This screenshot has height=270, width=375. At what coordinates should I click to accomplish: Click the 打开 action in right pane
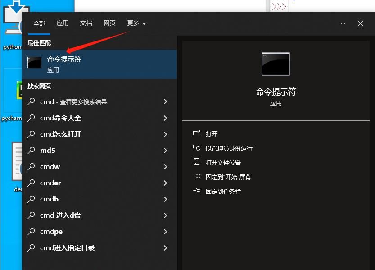(211, 134)
